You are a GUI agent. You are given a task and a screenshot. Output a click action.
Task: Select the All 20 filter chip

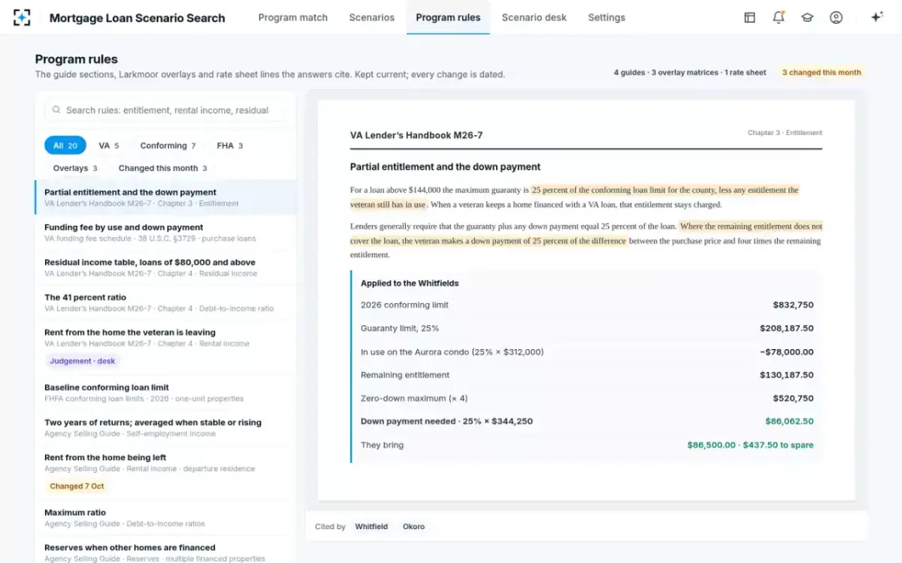click(x=65, y=146)
